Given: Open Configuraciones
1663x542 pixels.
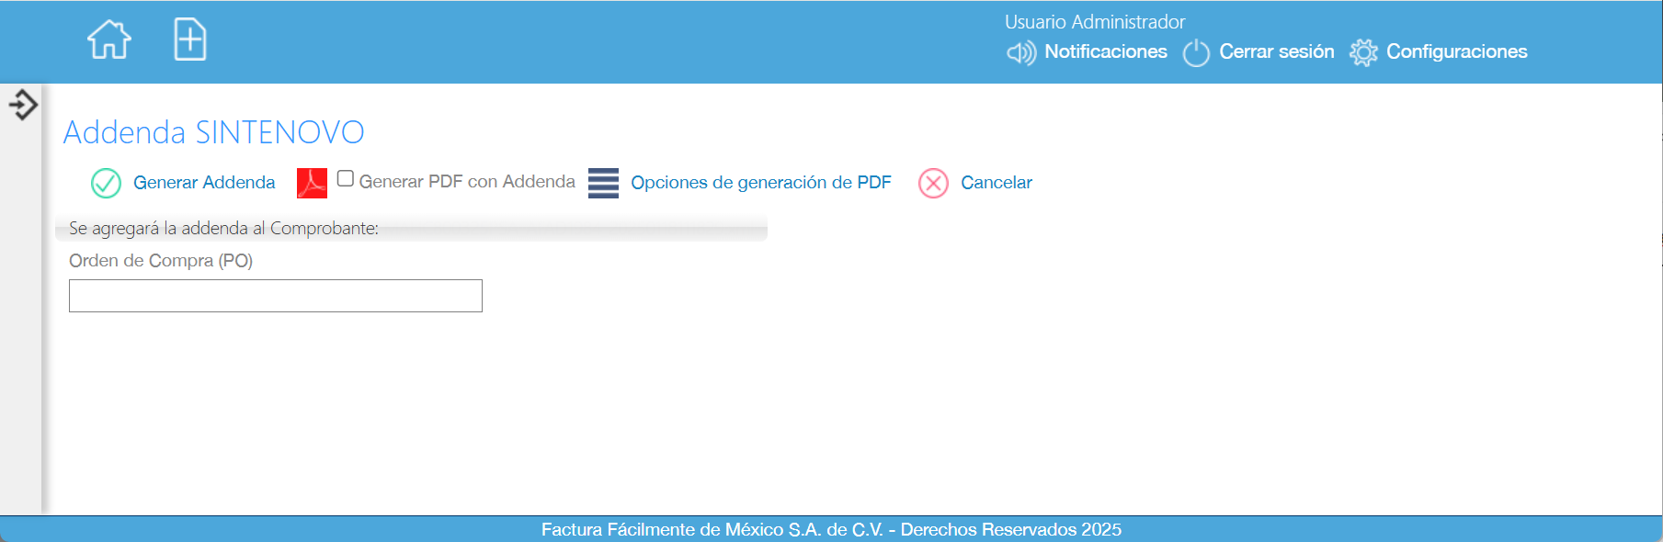Looking at the screenshot, I should click(1456, 51).
